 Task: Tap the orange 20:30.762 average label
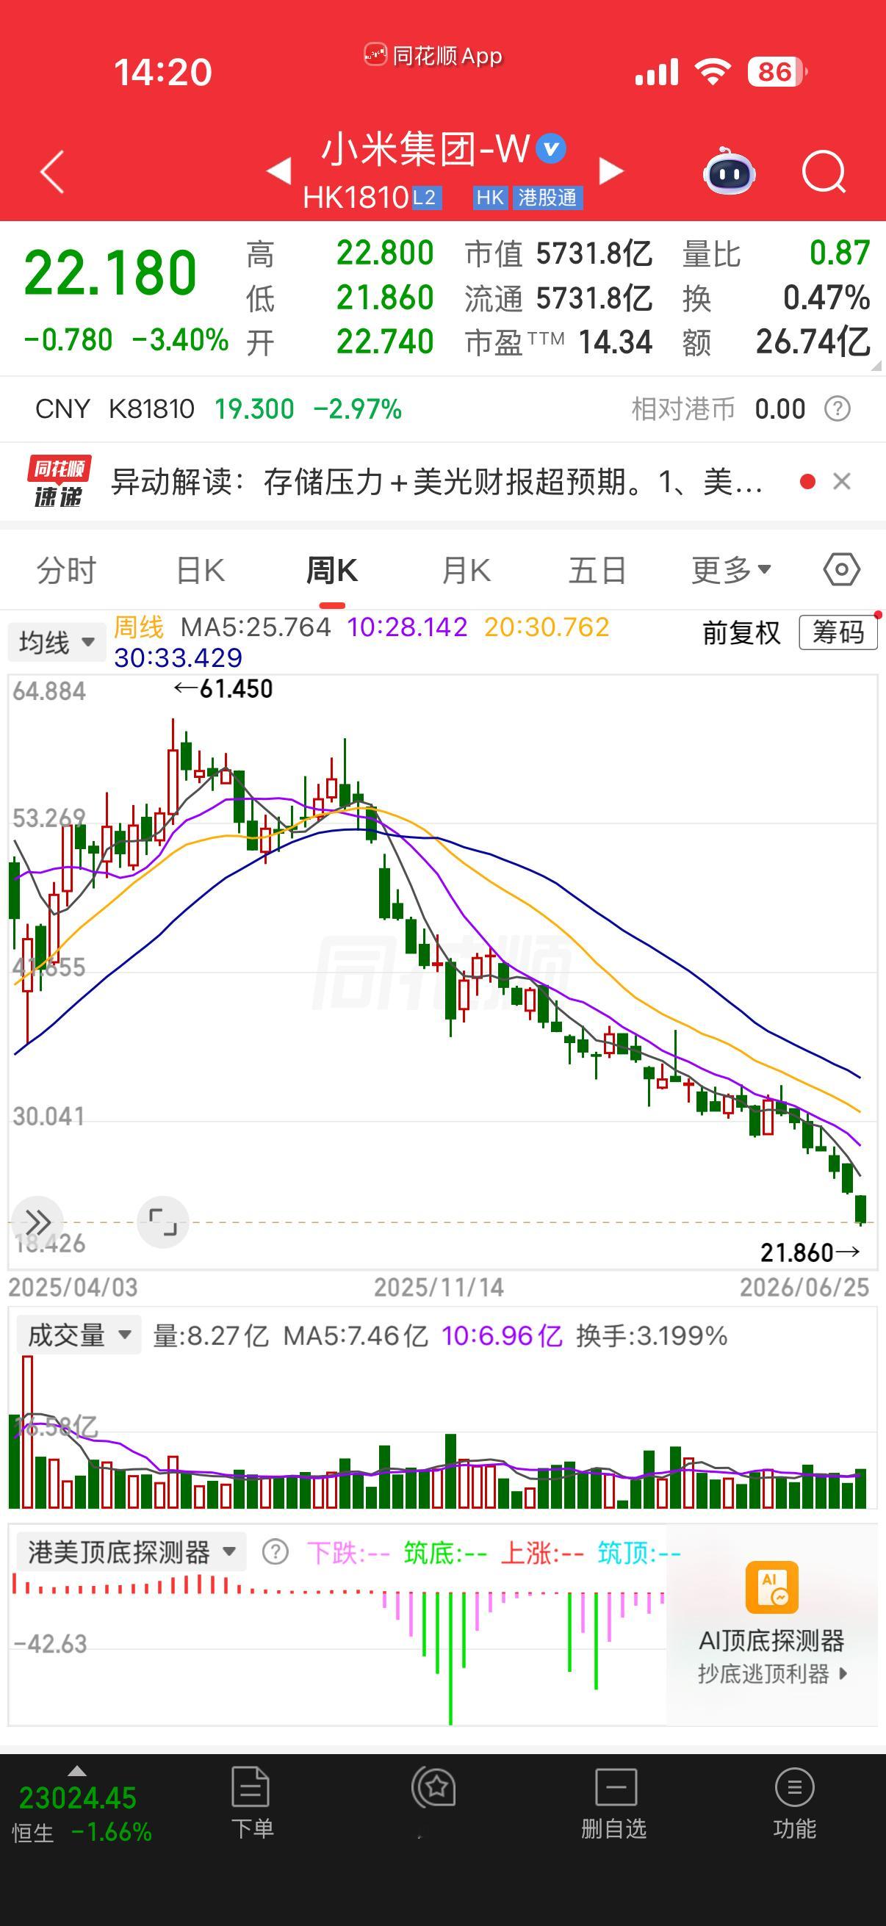pos(547,627)
